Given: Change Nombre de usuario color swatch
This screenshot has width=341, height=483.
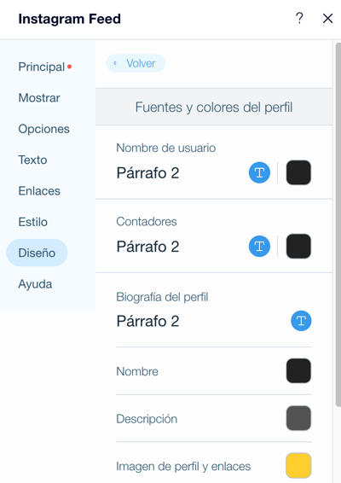Looking at the screenshot, I should (x=298, y=172).
